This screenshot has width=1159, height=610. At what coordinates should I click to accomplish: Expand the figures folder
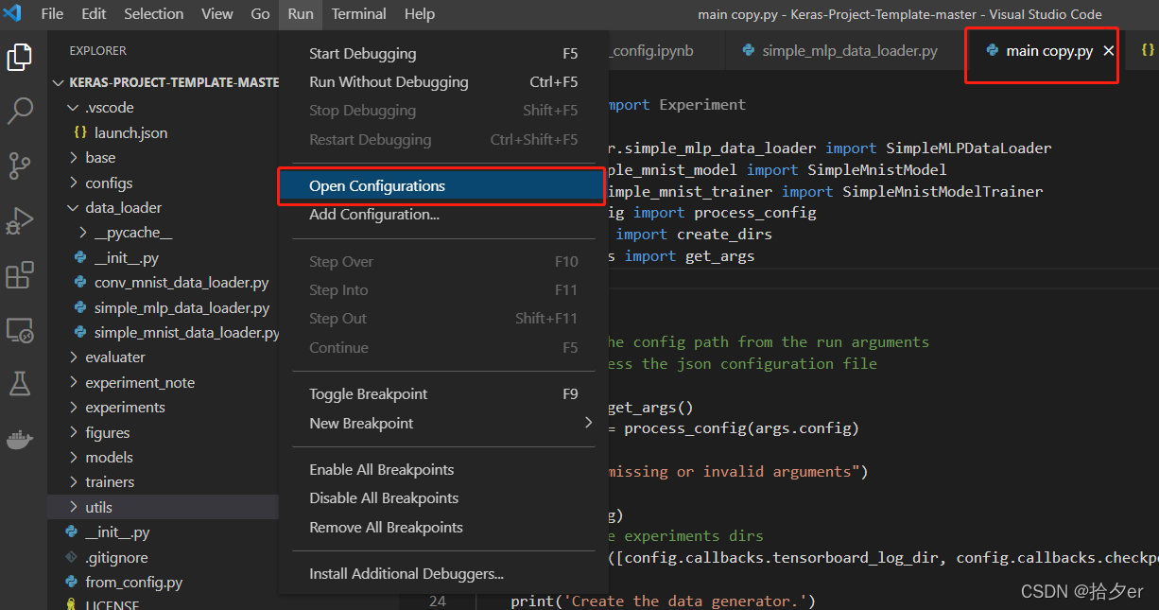tap(74, 433)
